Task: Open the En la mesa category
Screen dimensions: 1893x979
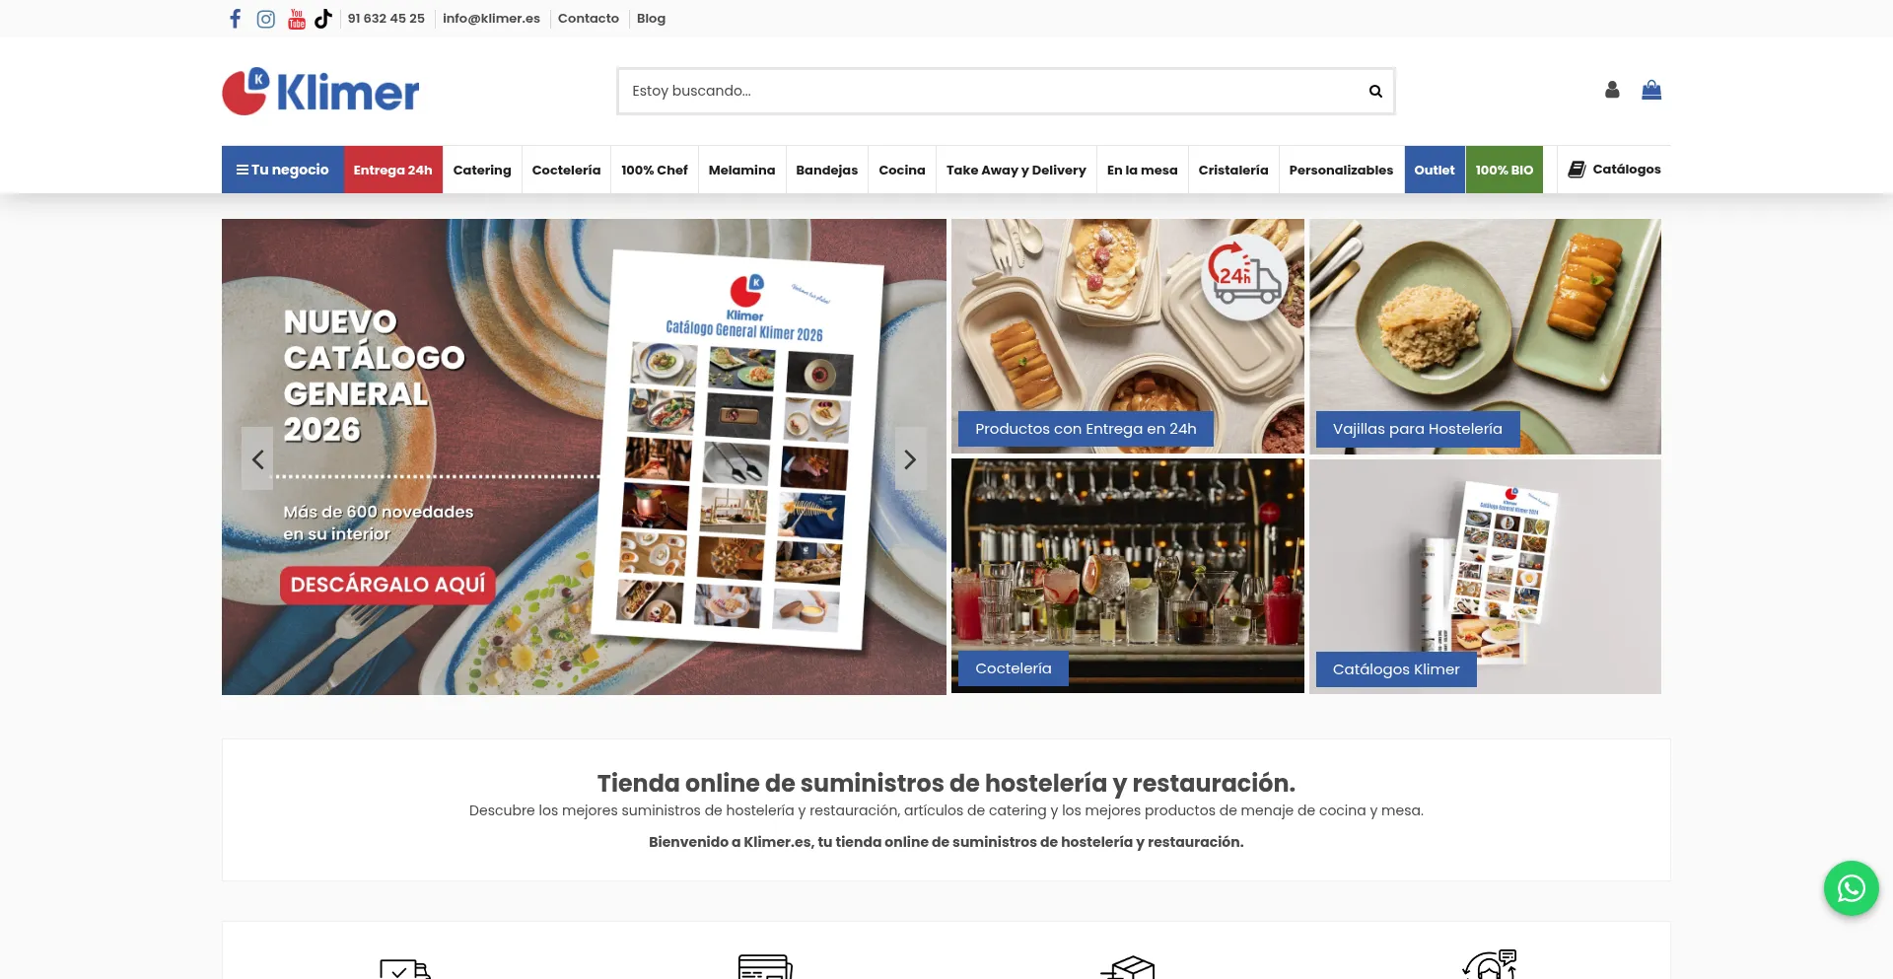Action: click(1143, 170)
